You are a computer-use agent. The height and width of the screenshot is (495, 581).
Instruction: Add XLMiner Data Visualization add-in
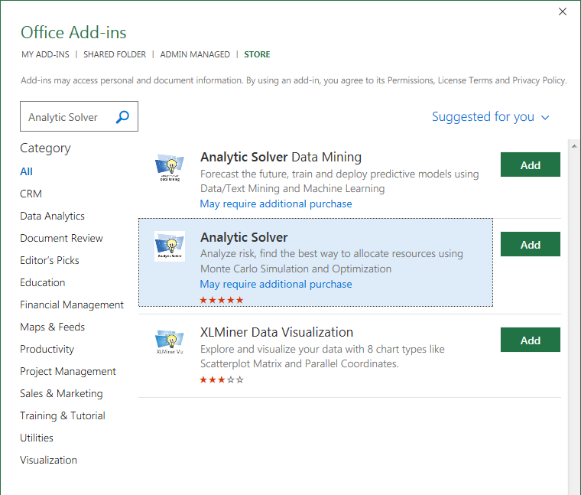point(530,340)
